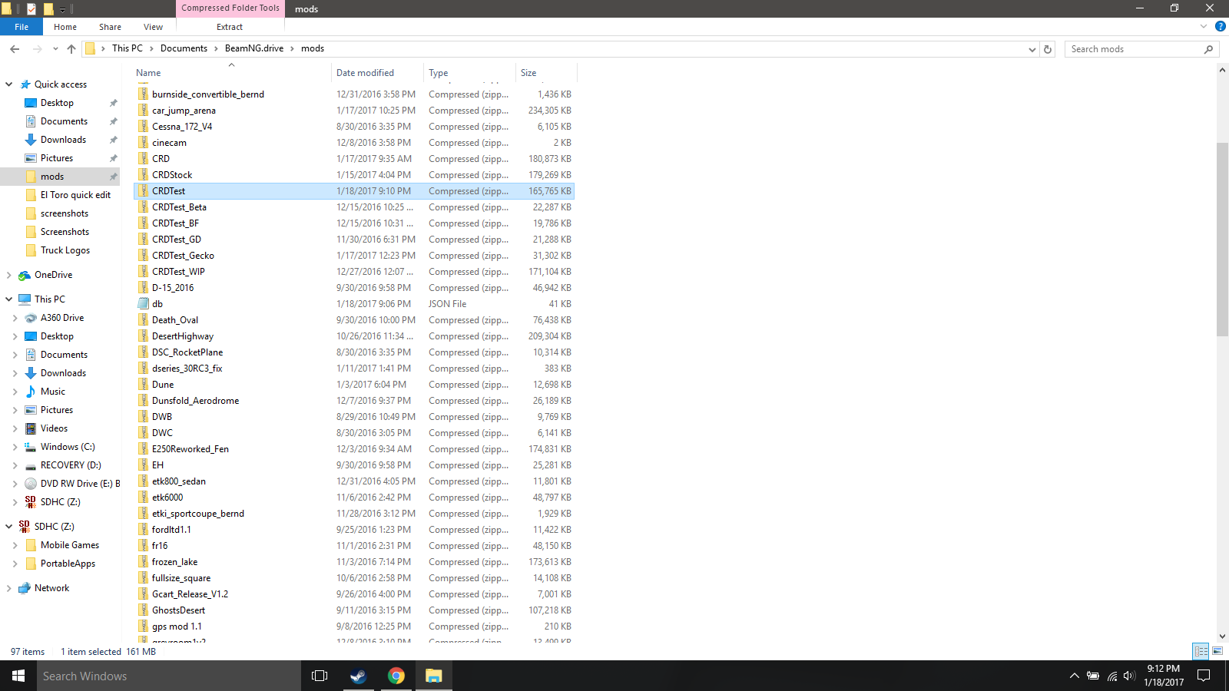Select SDHC (Z:) under This PC

pyautogui.click(x=60, y=502)
